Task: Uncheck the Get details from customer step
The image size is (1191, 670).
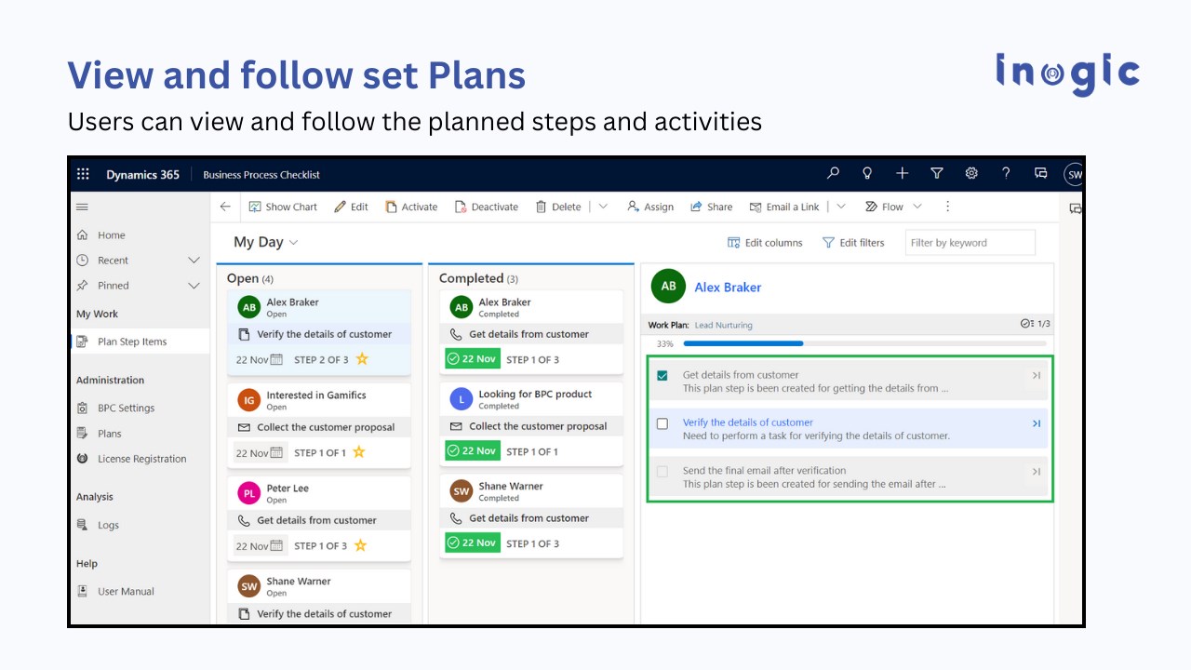Action: 662,376
